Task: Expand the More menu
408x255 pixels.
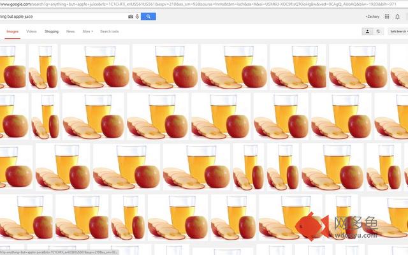Action: (88, 31)
